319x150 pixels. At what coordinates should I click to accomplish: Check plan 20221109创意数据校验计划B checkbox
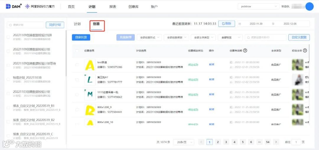pos(8,37)
